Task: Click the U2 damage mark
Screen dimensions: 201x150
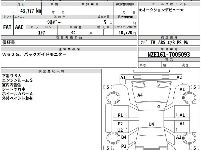Action: (x=120, y=130)
